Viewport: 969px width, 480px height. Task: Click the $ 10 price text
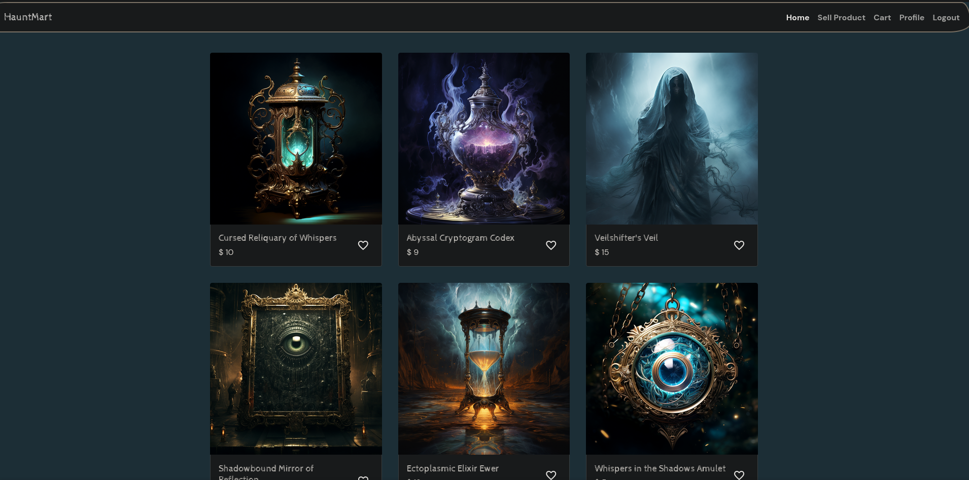[x=226, y=252]
